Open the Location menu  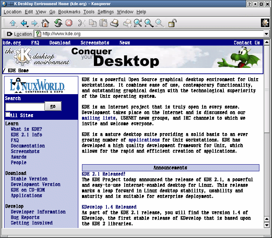(13, 12)
